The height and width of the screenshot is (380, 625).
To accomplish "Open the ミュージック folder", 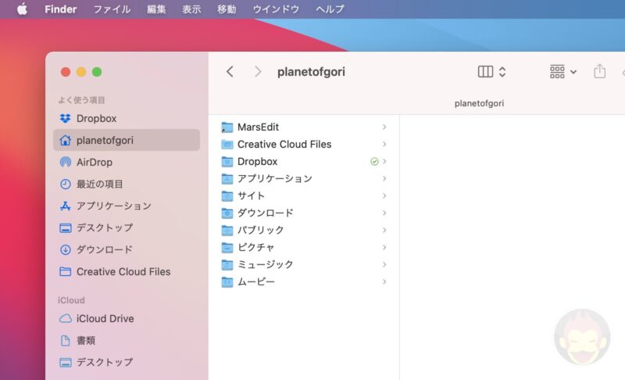I will (x=265, y=264).
